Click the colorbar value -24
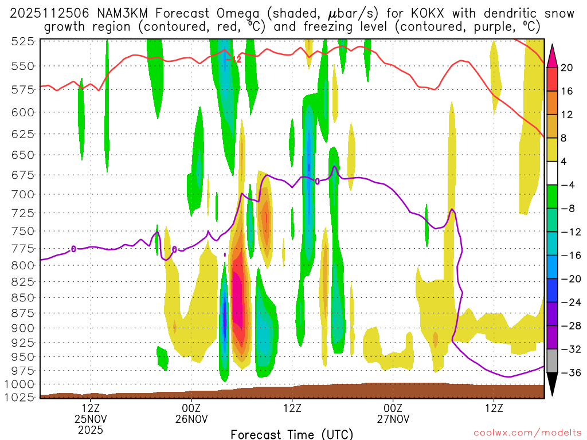Image resolution: width=587 pixels, height=440 pixels. click(x=571, y=302)
